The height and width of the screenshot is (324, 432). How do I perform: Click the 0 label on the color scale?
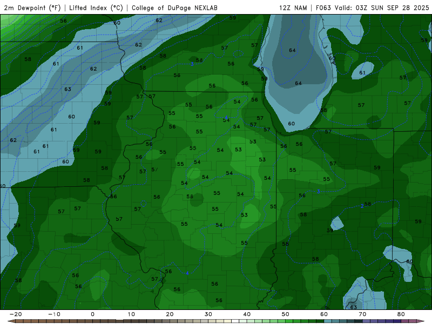(92, 314)
